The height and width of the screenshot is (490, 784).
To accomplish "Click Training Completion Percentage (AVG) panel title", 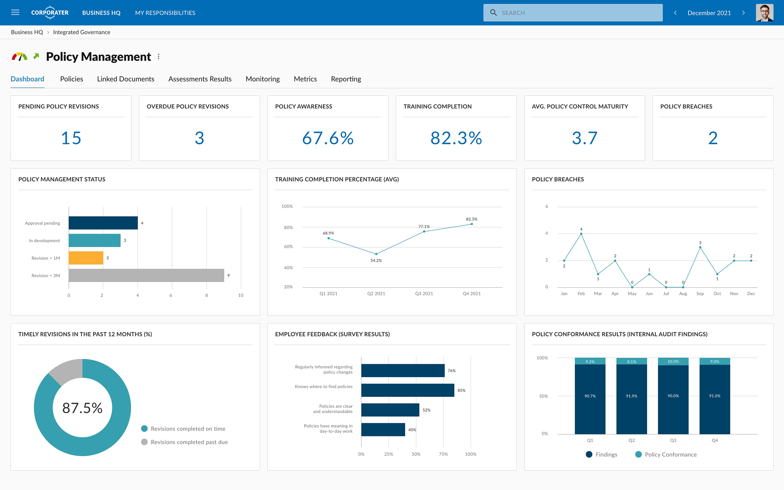I will [337, 179].
